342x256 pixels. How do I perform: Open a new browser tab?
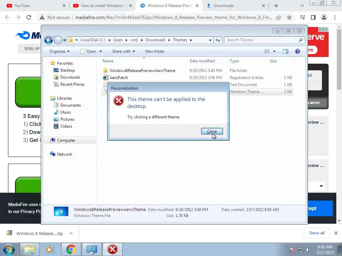pyautogui.click(x=276, y=6)
